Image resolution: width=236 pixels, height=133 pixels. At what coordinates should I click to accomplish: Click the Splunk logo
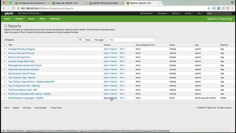9,13
